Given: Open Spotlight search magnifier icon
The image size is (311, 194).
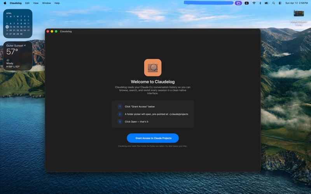Looking at the screenshot, I should (274, 3).
